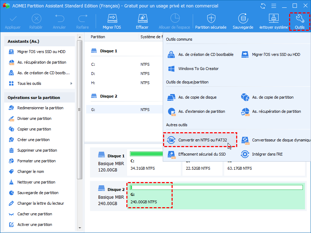Select the 22.52GB NTFS partition block

click(x=202, y=168)
